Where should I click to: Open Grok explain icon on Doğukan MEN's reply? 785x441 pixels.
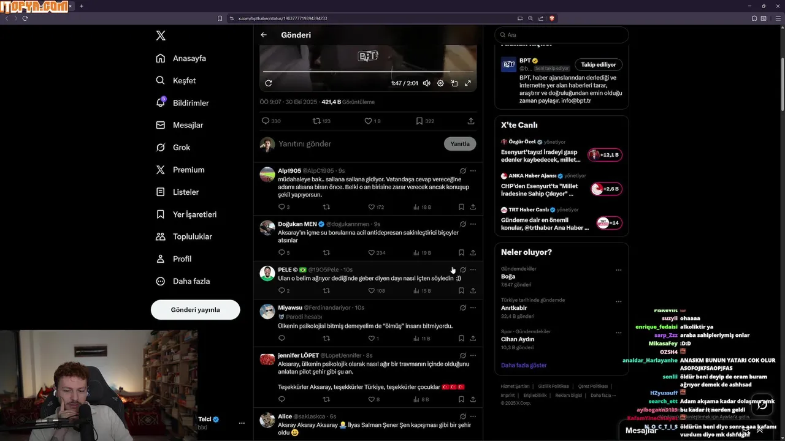point(463,224)
